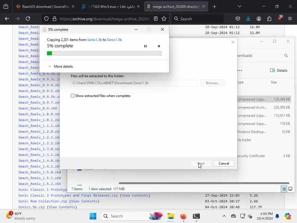This screenshot has width=297, height=223.
Task: Open Save to Pocket icon
Action: 238,19
